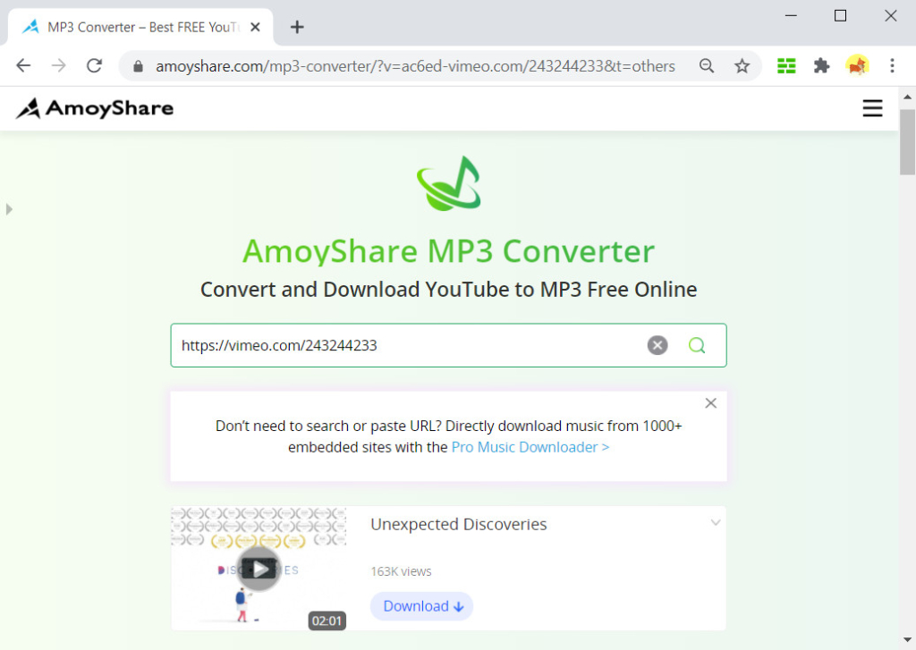This screenshot has width=916, height=650.
Task: Click the MP3 Converter music note logo
Action: tap(448, 185)
